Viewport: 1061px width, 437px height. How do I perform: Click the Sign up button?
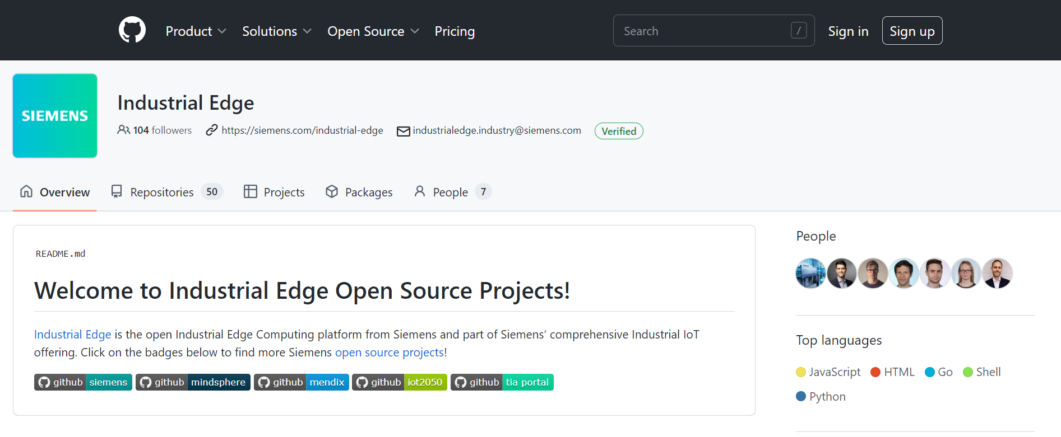tap(912, 31)
